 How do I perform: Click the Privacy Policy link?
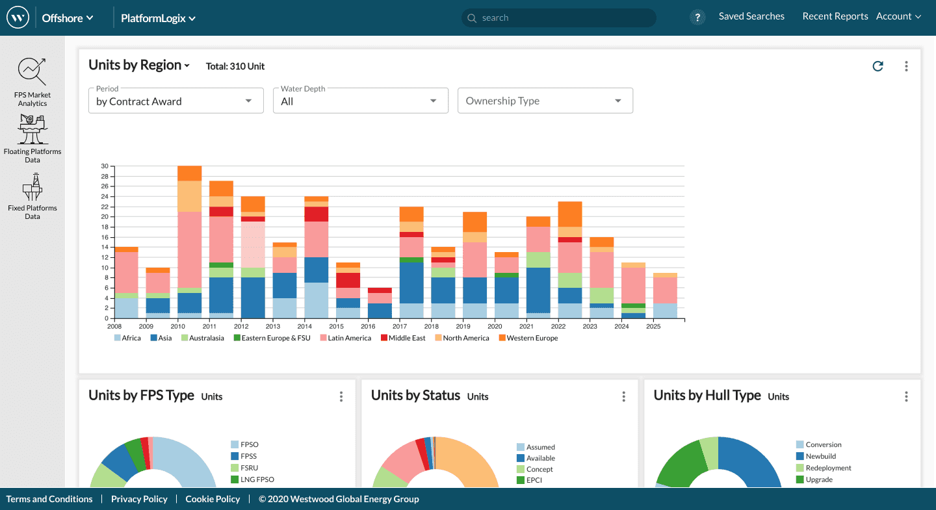click(x=139, y=499)
